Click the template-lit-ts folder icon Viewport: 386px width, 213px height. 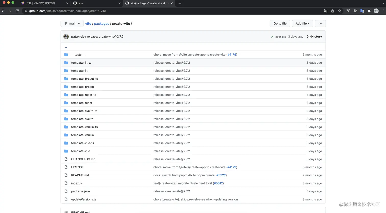click(66, 63)
